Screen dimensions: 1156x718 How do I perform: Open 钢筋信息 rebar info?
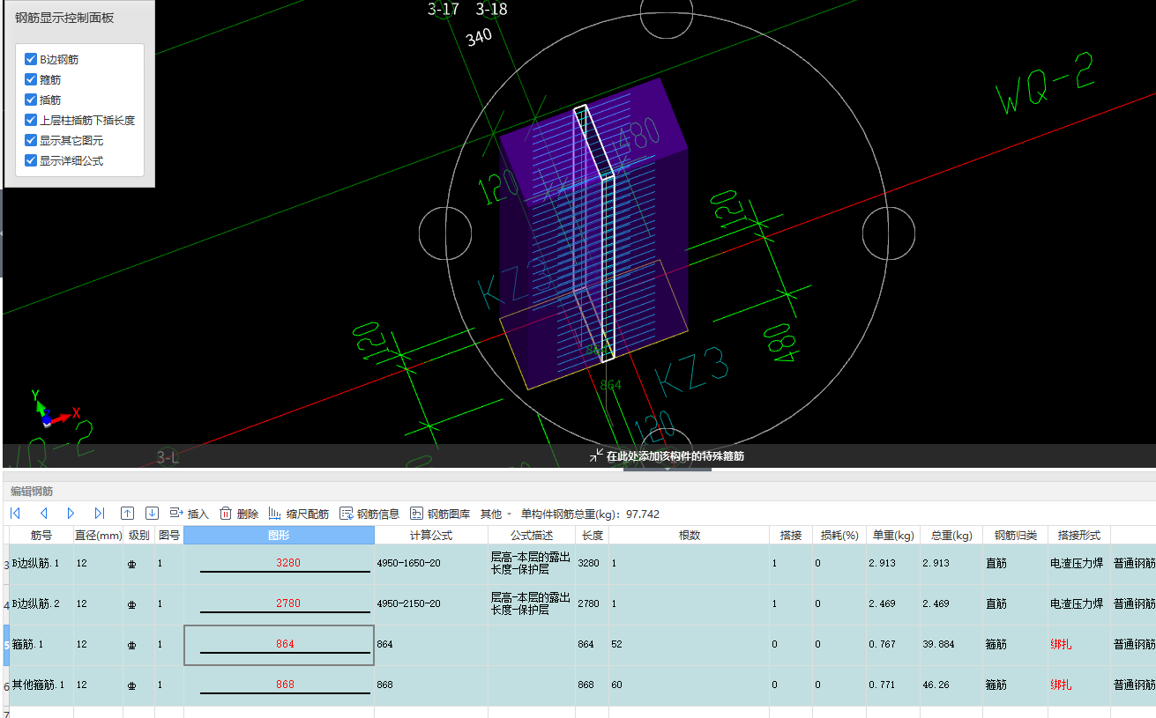[x=369, y=514]
